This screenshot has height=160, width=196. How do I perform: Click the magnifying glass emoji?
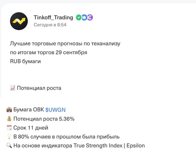pos(9,145)
